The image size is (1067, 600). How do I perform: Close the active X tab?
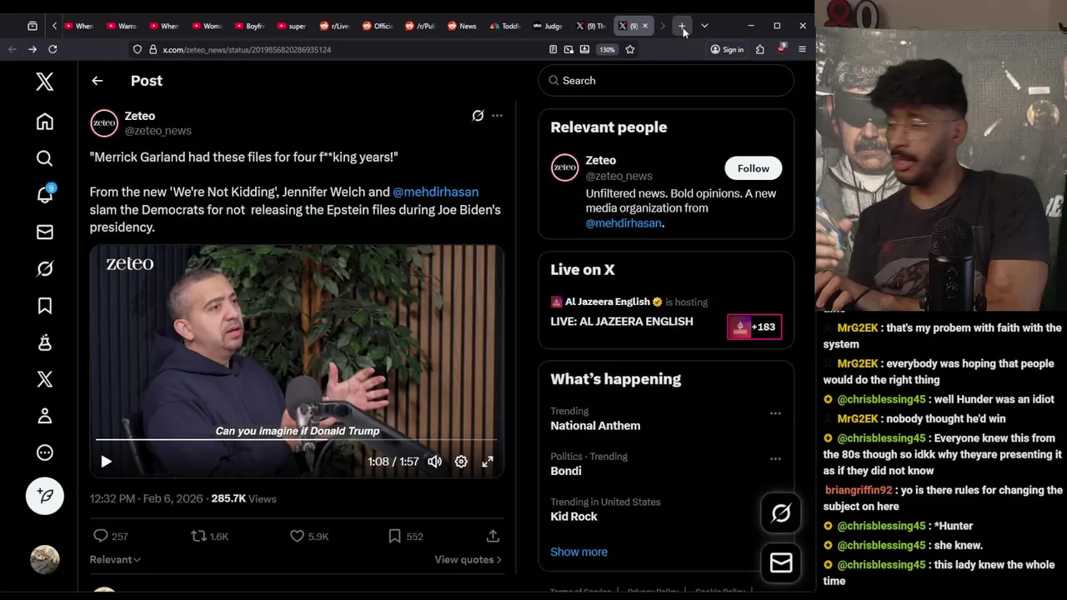click(x=644, y=26)
